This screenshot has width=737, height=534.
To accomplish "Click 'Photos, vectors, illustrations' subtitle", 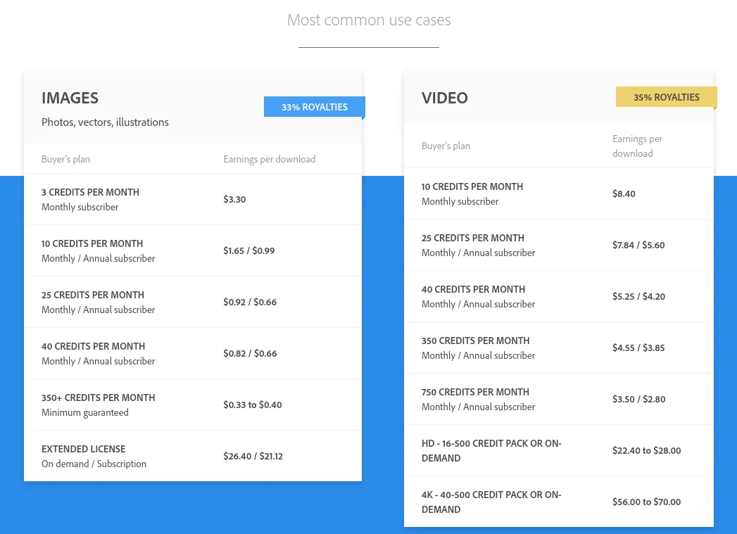I will click(105, 122).
